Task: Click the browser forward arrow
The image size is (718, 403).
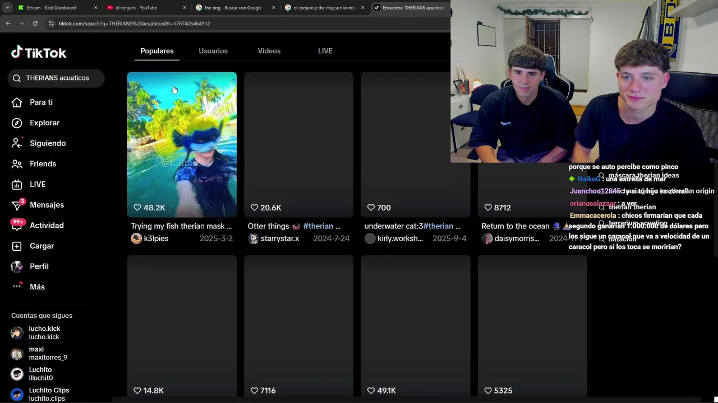Action: 21,24
